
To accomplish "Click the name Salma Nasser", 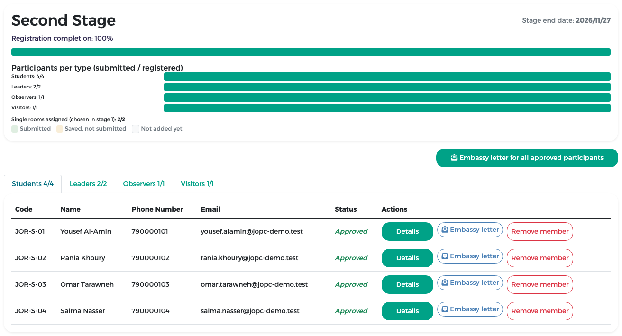I will 83,311.
